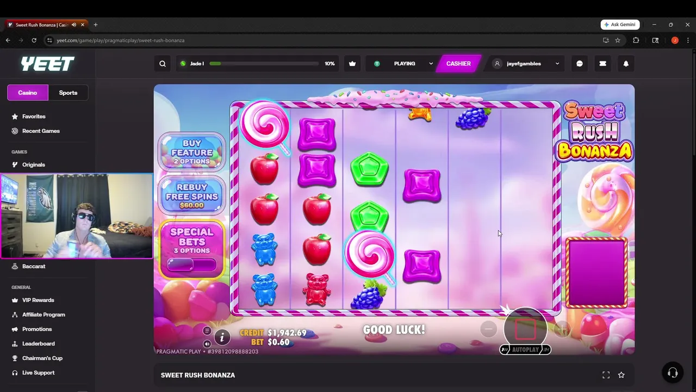Open live support headset bubble
This screenshot has width=696, height=392.
tap(673, 372)
